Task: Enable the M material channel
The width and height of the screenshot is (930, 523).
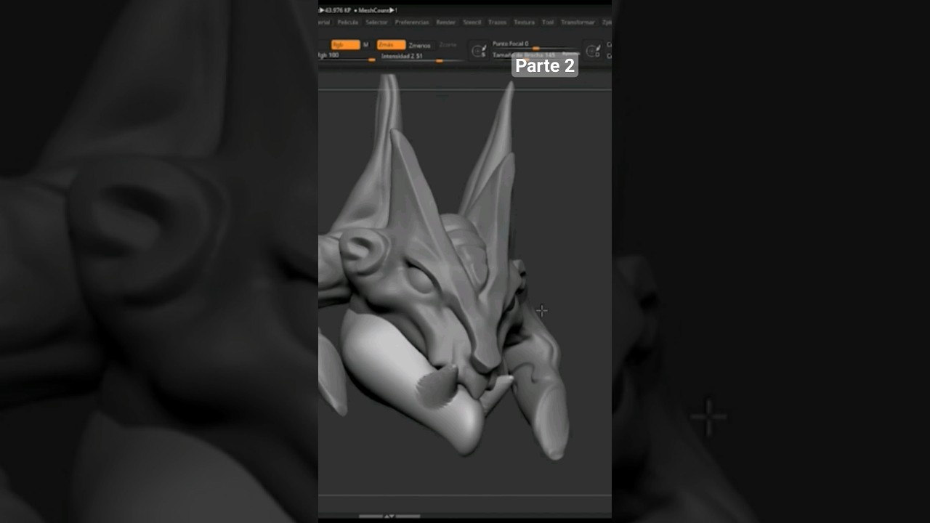Action: tap(365, 45)
